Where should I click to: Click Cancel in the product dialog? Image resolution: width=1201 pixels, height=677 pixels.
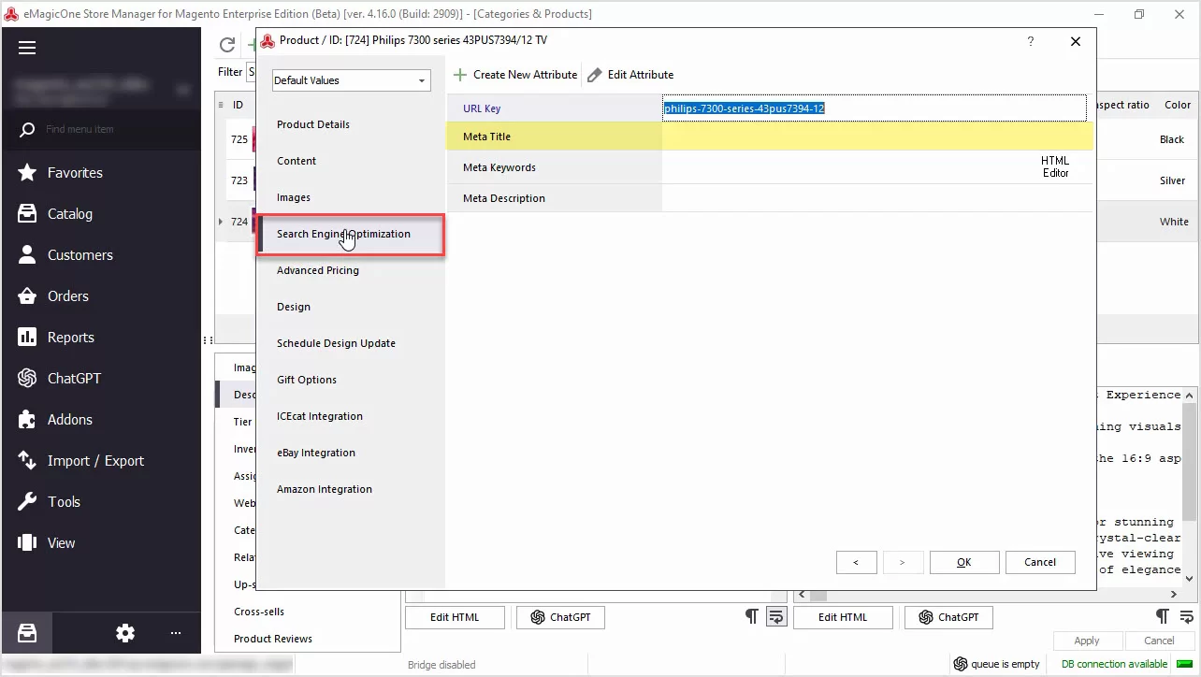1040,562
